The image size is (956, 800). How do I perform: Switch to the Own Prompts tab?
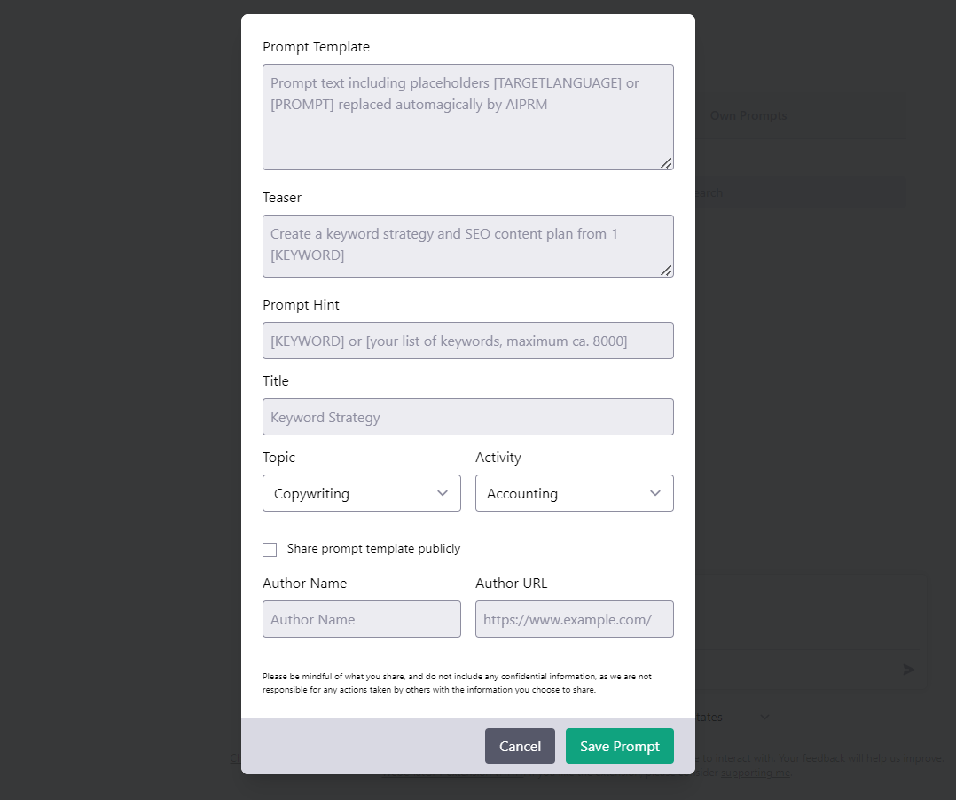pyautogui.click(x=748, y=116)
